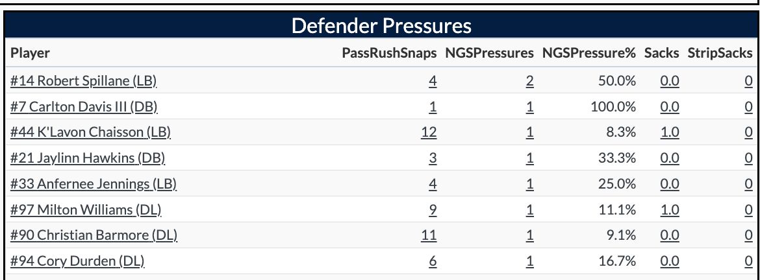Sort table by Sacks column
The height and width of the screenshot is (280, 760).
click(x=661, y=54)
